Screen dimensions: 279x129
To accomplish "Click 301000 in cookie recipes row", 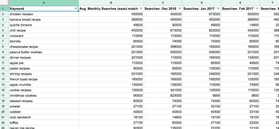I will (x=163, y=90).
